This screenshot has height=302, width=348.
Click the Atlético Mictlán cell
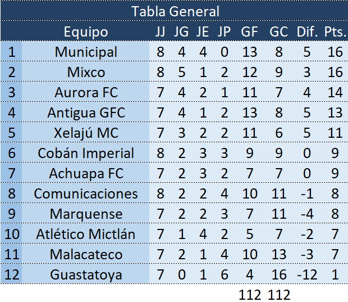pos(86,234)
